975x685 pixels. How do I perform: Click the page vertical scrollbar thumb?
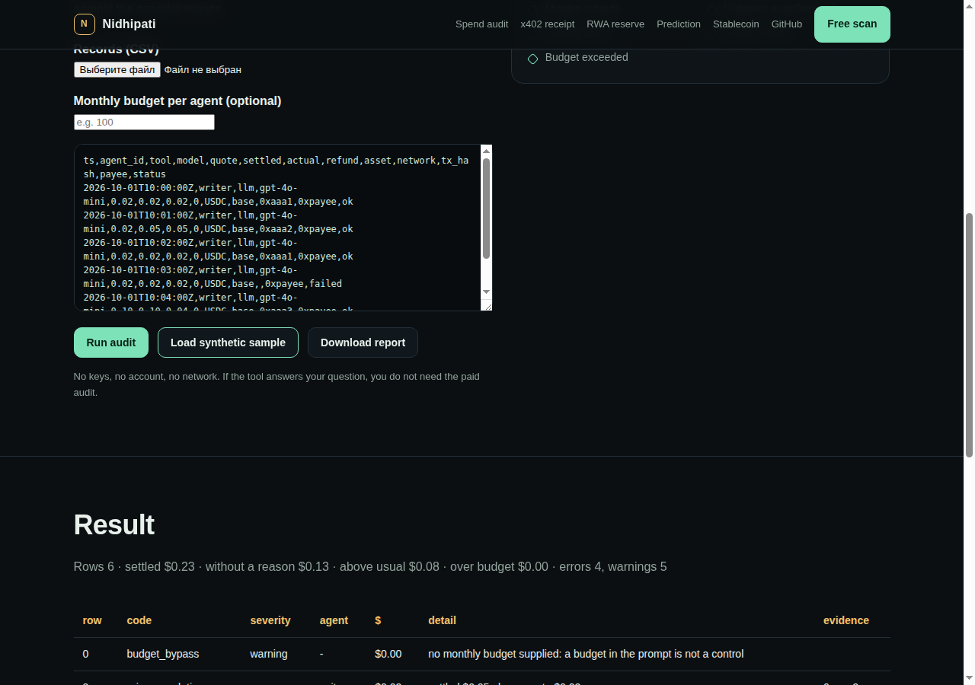[969, 335]
